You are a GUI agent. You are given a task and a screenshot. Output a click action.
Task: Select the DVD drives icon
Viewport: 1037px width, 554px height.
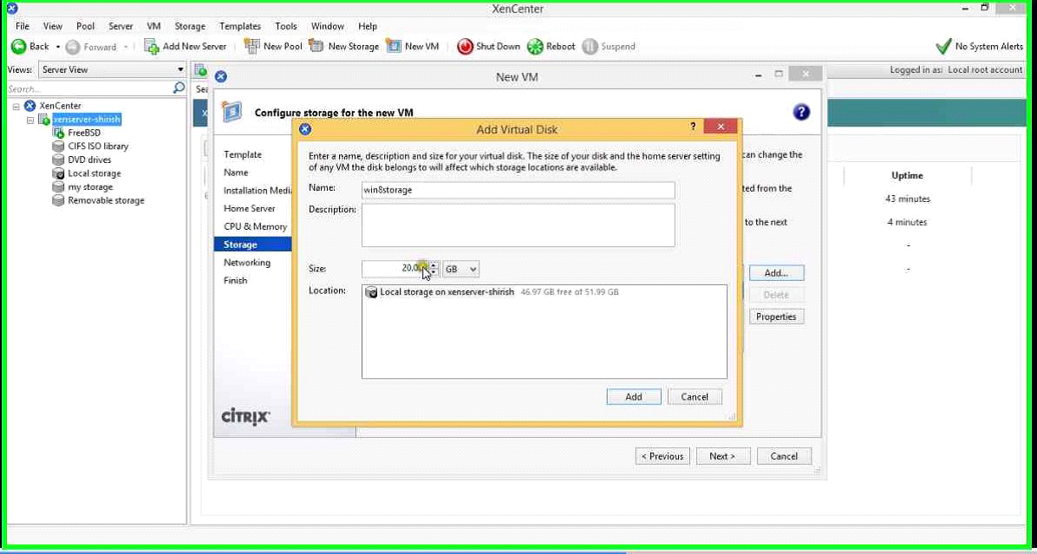point(58,160)
